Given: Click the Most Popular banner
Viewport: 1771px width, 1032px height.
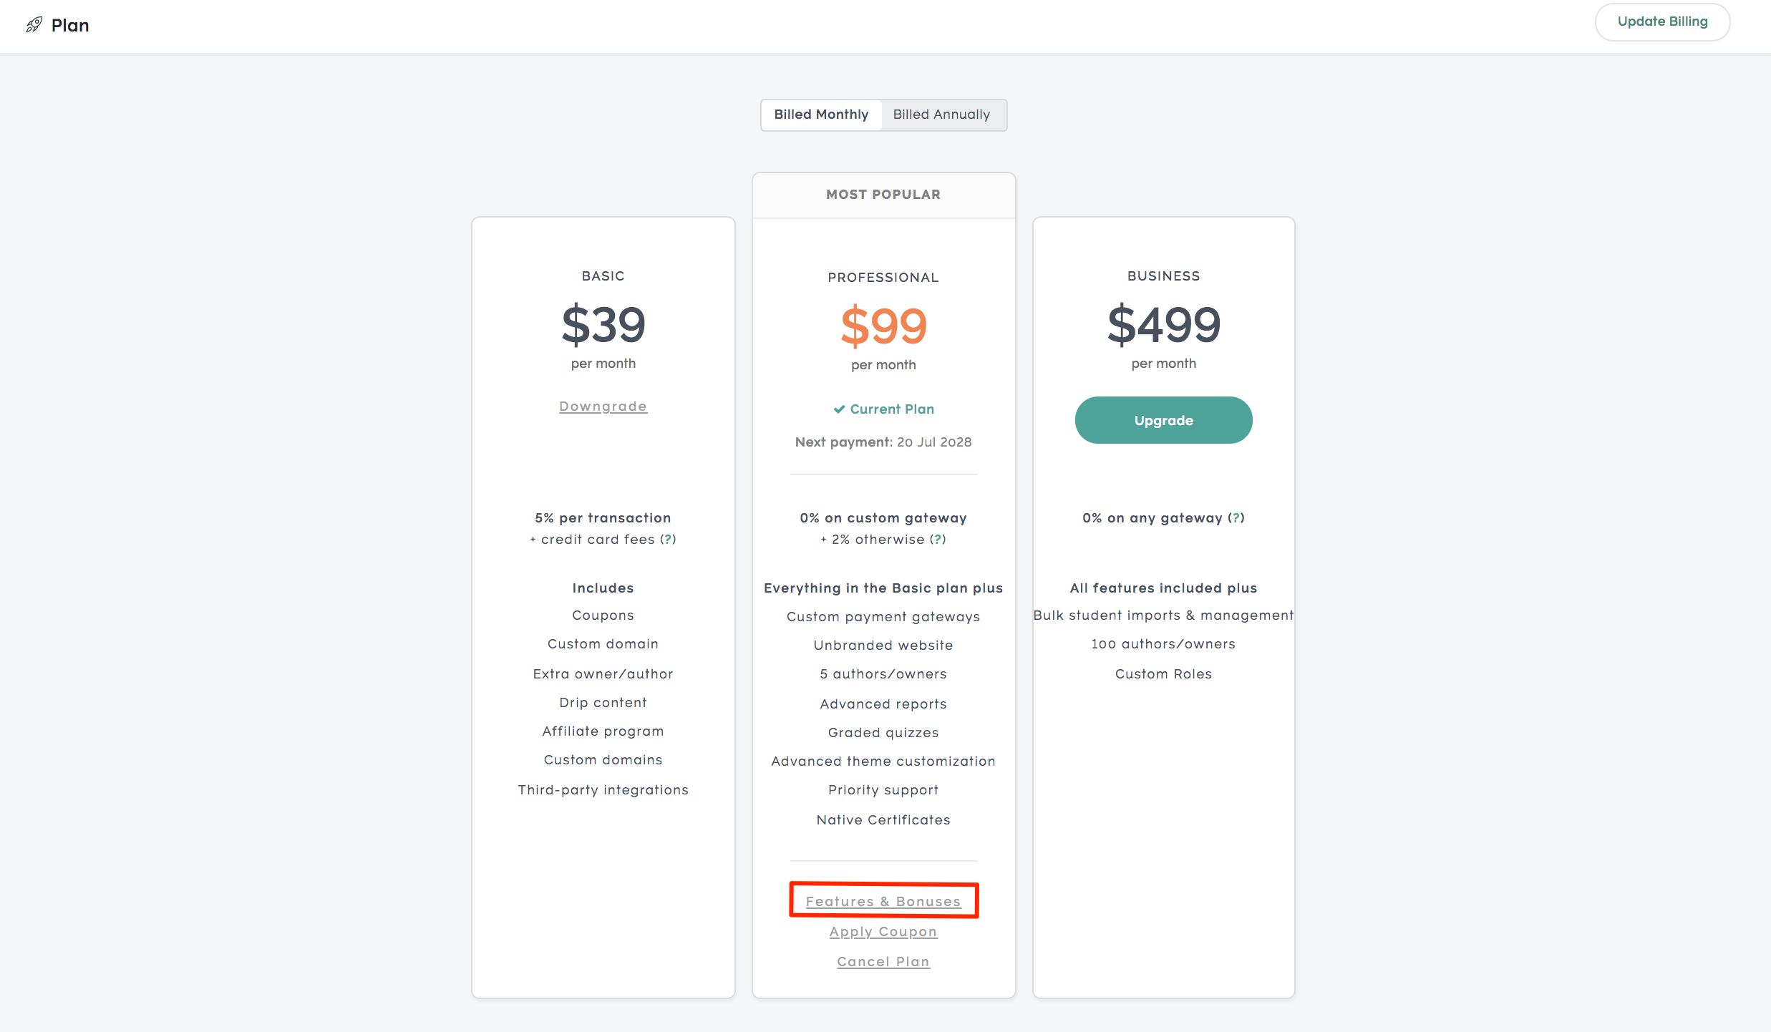Looking at the screenshot, I should tap(883, 195).
